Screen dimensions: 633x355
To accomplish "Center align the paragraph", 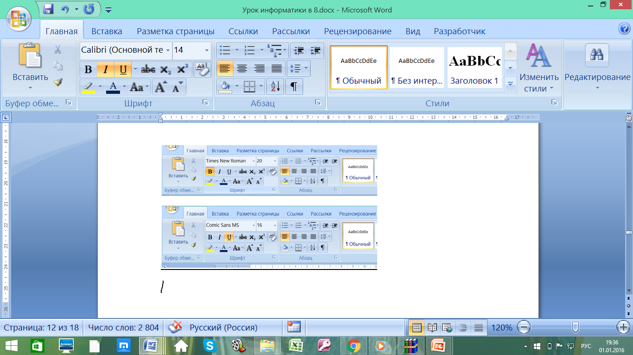I will [242, 69].
